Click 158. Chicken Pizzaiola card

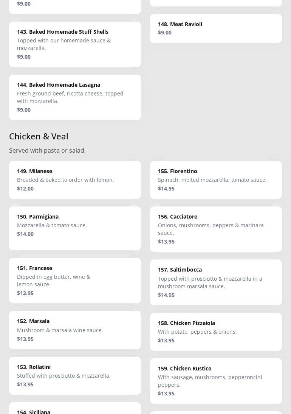(216, 331)
